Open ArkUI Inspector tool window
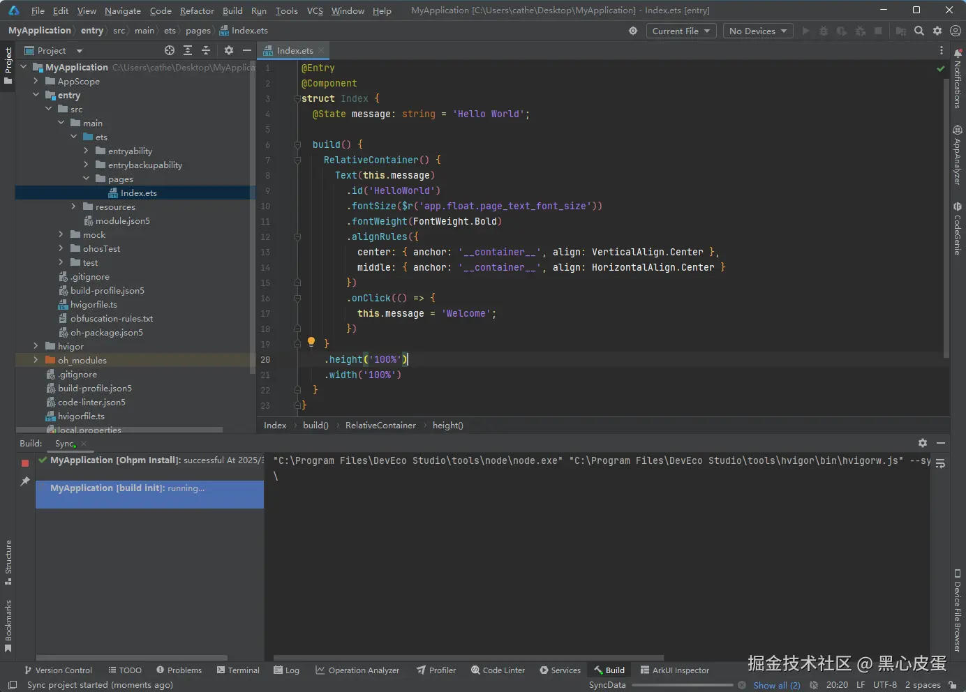The height and width of the screenshot is (692, 966). (674, 670)
